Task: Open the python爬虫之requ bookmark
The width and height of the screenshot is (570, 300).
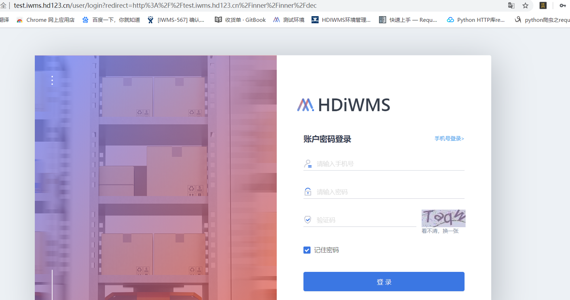Action: click(542, 20)
